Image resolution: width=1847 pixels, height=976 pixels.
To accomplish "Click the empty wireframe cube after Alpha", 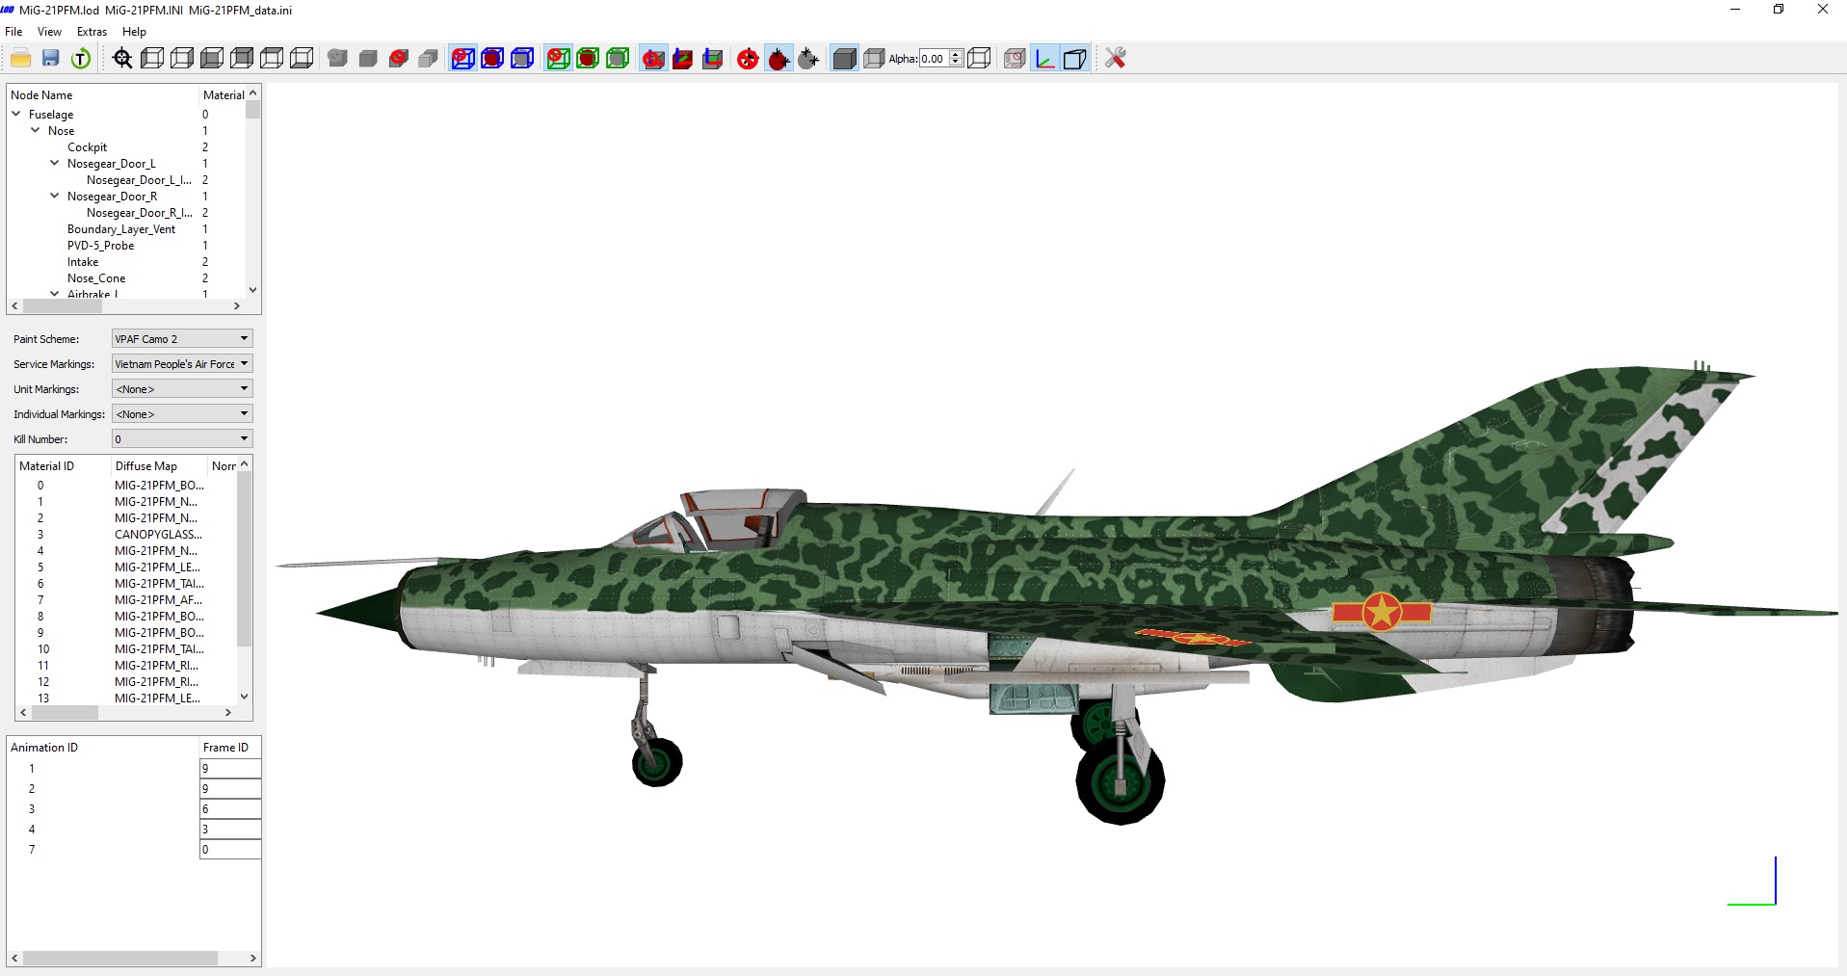I will pos(979,59).
